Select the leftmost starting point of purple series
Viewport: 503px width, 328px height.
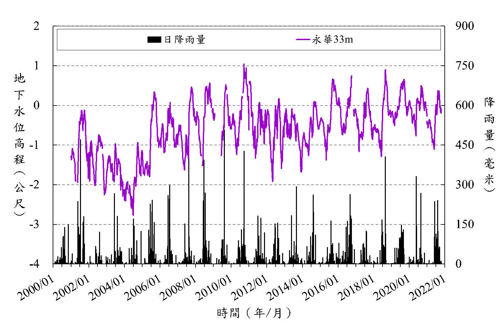coord(71,158)
